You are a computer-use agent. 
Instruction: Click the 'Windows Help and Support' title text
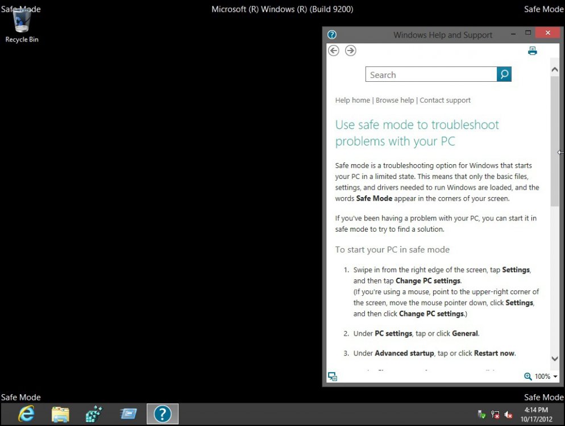[x=442, y=35]
